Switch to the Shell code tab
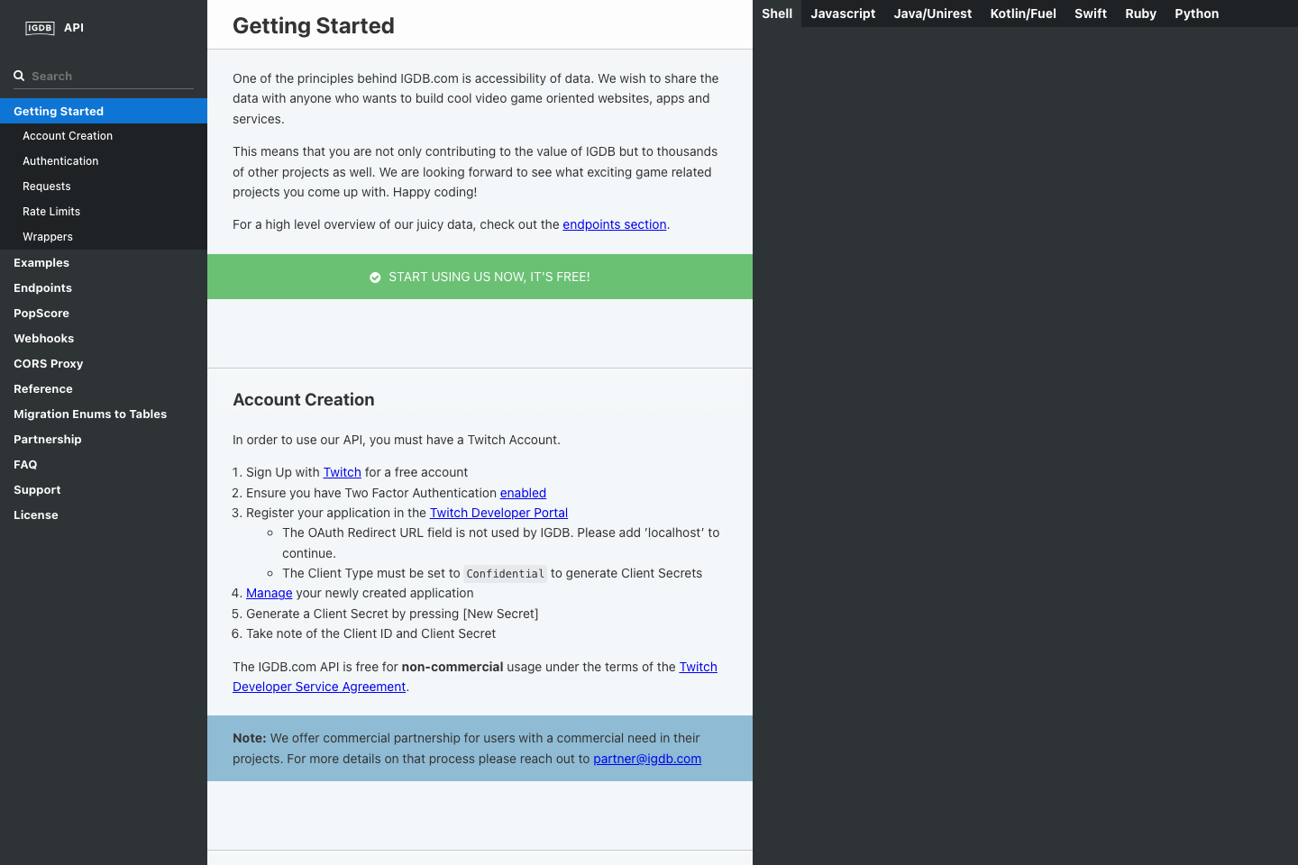 tap(776, 14)
